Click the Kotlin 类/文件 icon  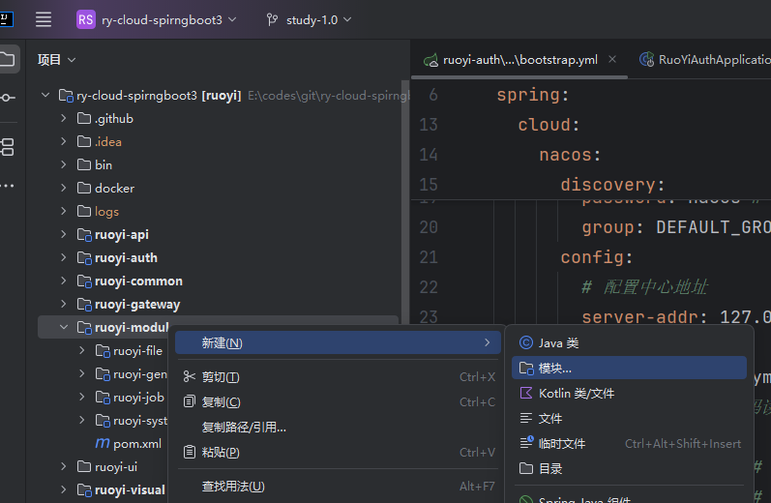coord(526,394)
